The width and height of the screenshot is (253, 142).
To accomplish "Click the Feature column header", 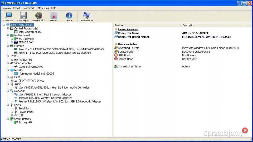I will point(147,25).
